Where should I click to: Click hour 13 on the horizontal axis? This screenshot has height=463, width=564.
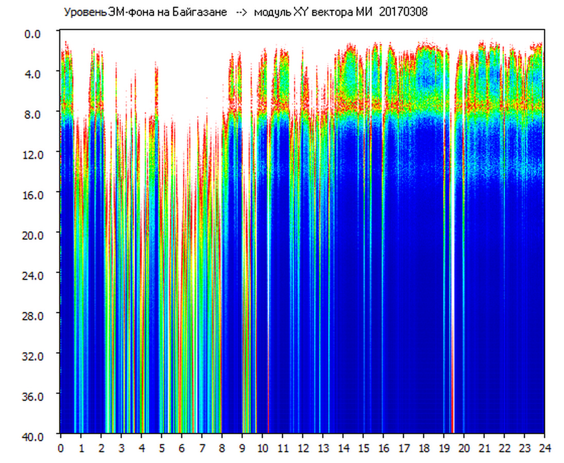tap(323, 449)
